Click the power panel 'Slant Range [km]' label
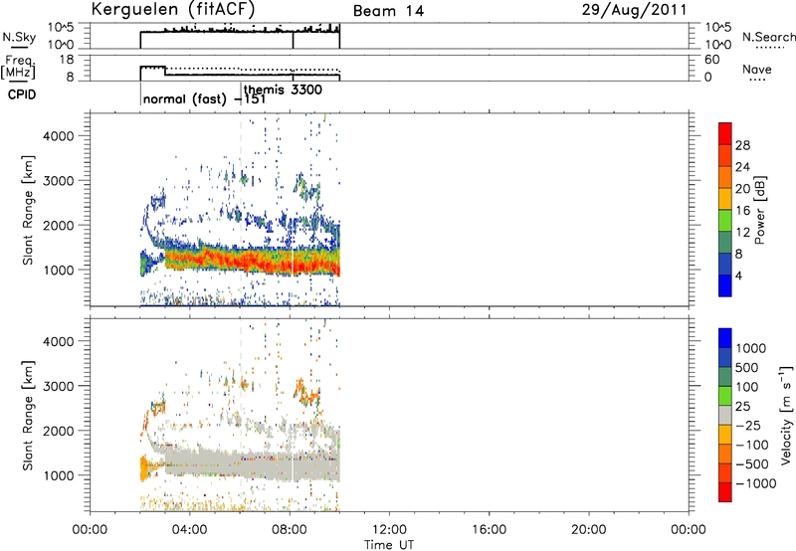 [x=28, y=210]
